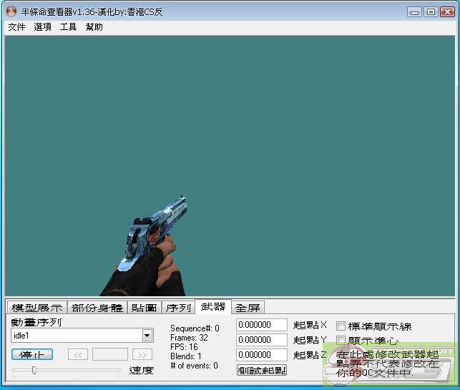Screen dimensions: 460x390
Task: Open the 全屏 fullscreen tab
Action: pyautogui.click(x=248, y=308)
